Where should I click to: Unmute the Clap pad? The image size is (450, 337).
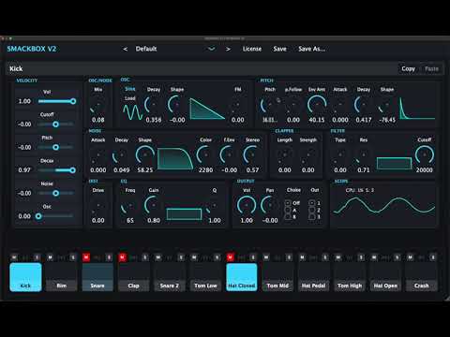122,257
